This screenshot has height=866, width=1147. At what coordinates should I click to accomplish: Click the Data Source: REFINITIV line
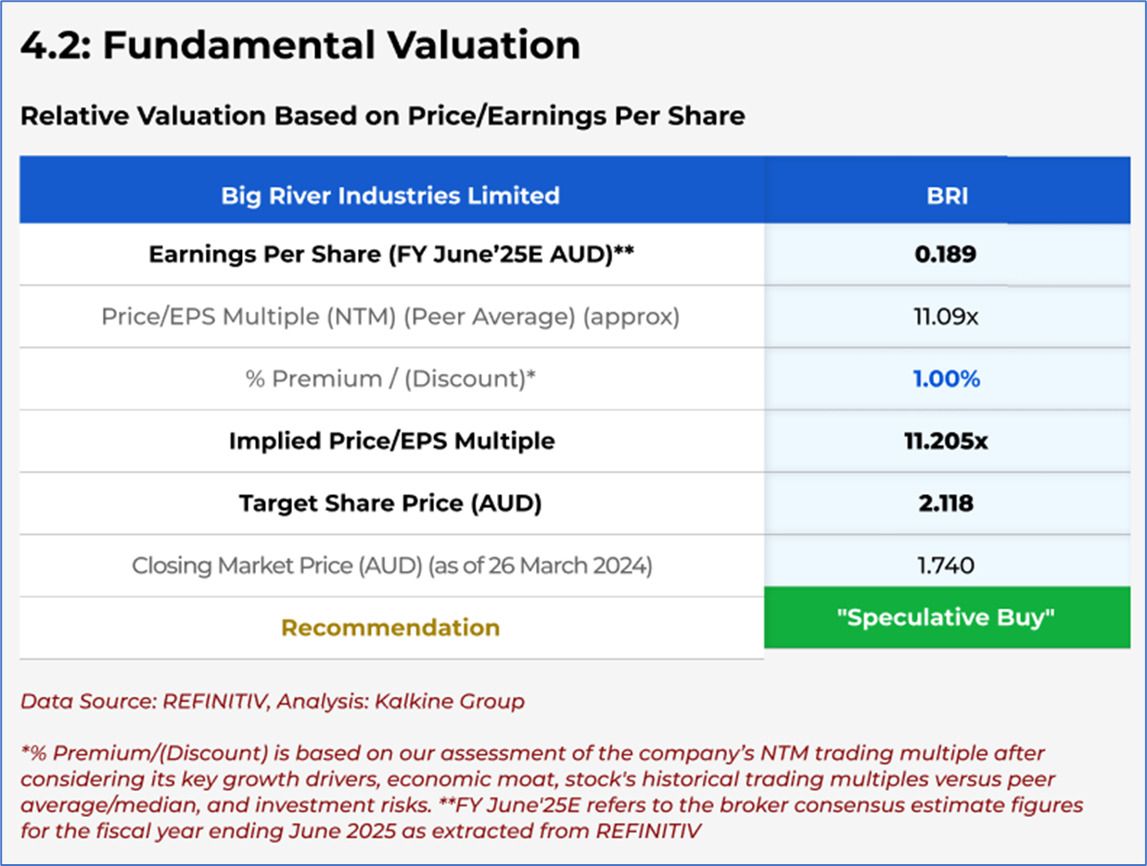tap(273, 702)
